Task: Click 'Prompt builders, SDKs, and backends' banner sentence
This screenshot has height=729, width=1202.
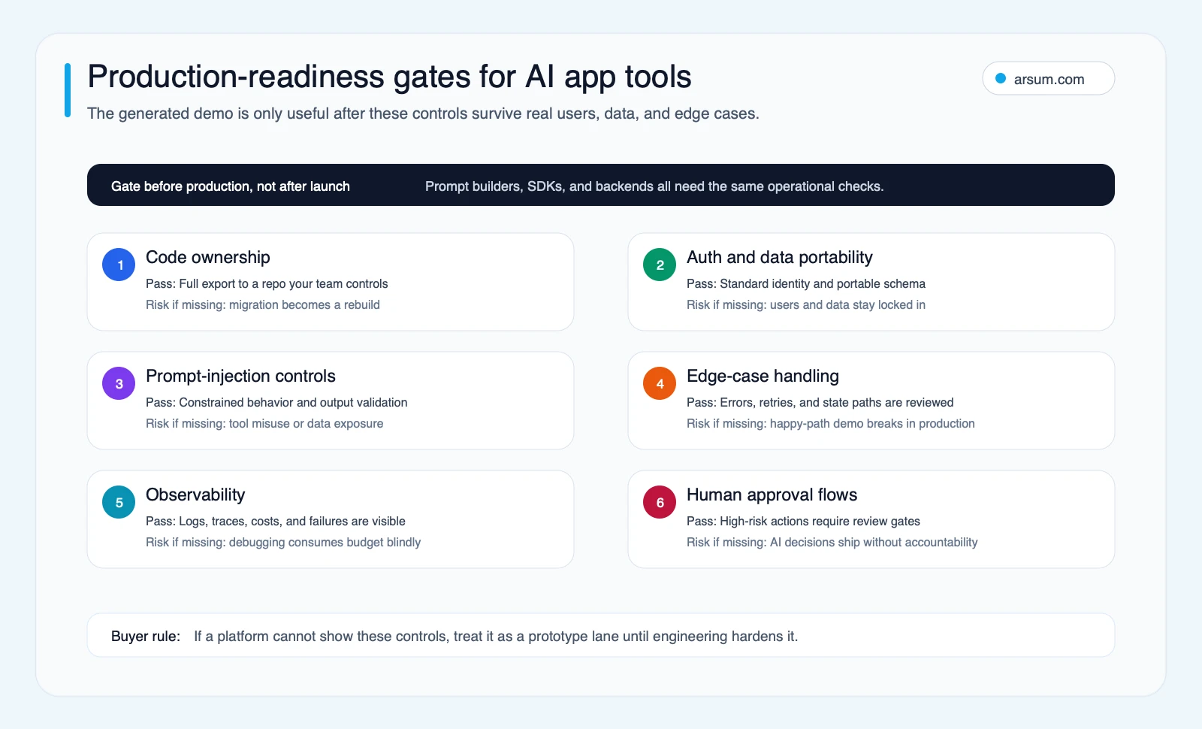Action: click(x=654, y=186)
